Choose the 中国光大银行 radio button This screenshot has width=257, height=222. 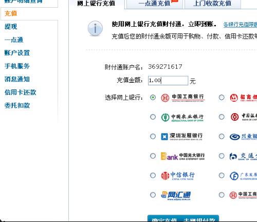coord(153,156)
